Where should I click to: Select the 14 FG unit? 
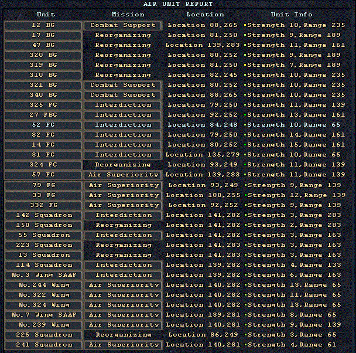43,145
